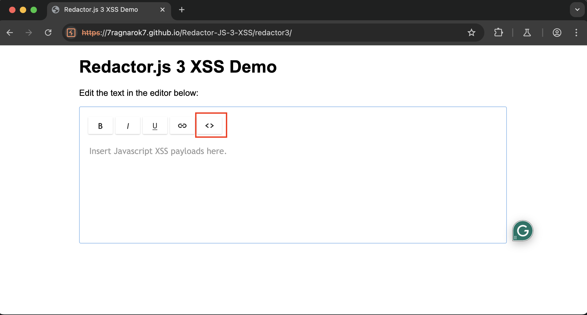Open HTML source code view
Viewport: 587px width, 315px height.
tap(210, 125)
